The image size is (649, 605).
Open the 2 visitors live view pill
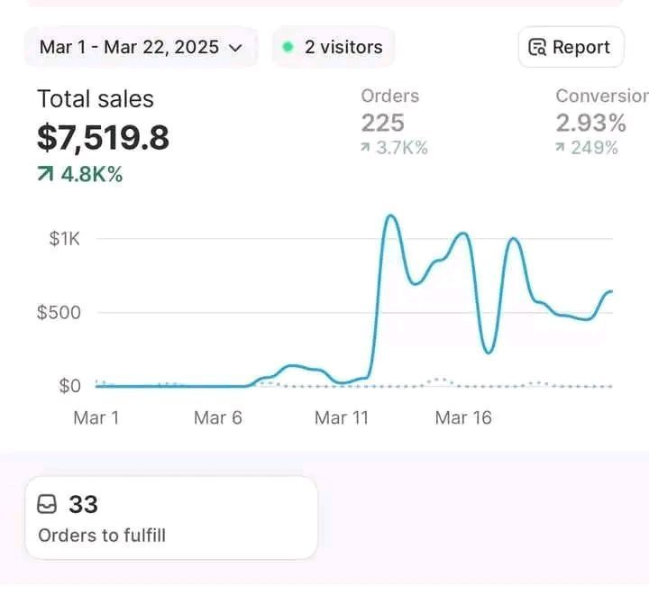pos(334,47)
